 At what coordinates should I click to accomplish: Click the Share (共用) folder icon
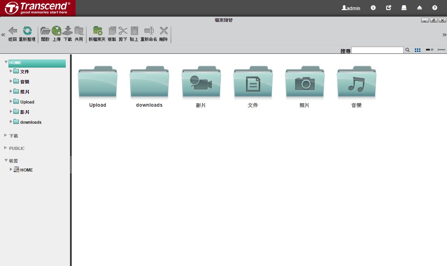[79, 31]
